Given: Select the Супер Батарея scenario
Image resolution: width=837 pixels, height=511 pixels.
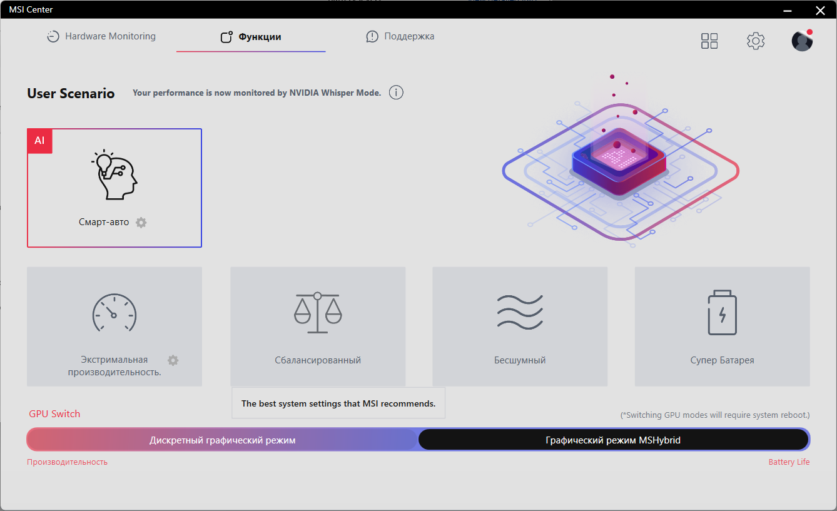Looking at the screenshot, I should pyautogui.click(x=723, y=326).
